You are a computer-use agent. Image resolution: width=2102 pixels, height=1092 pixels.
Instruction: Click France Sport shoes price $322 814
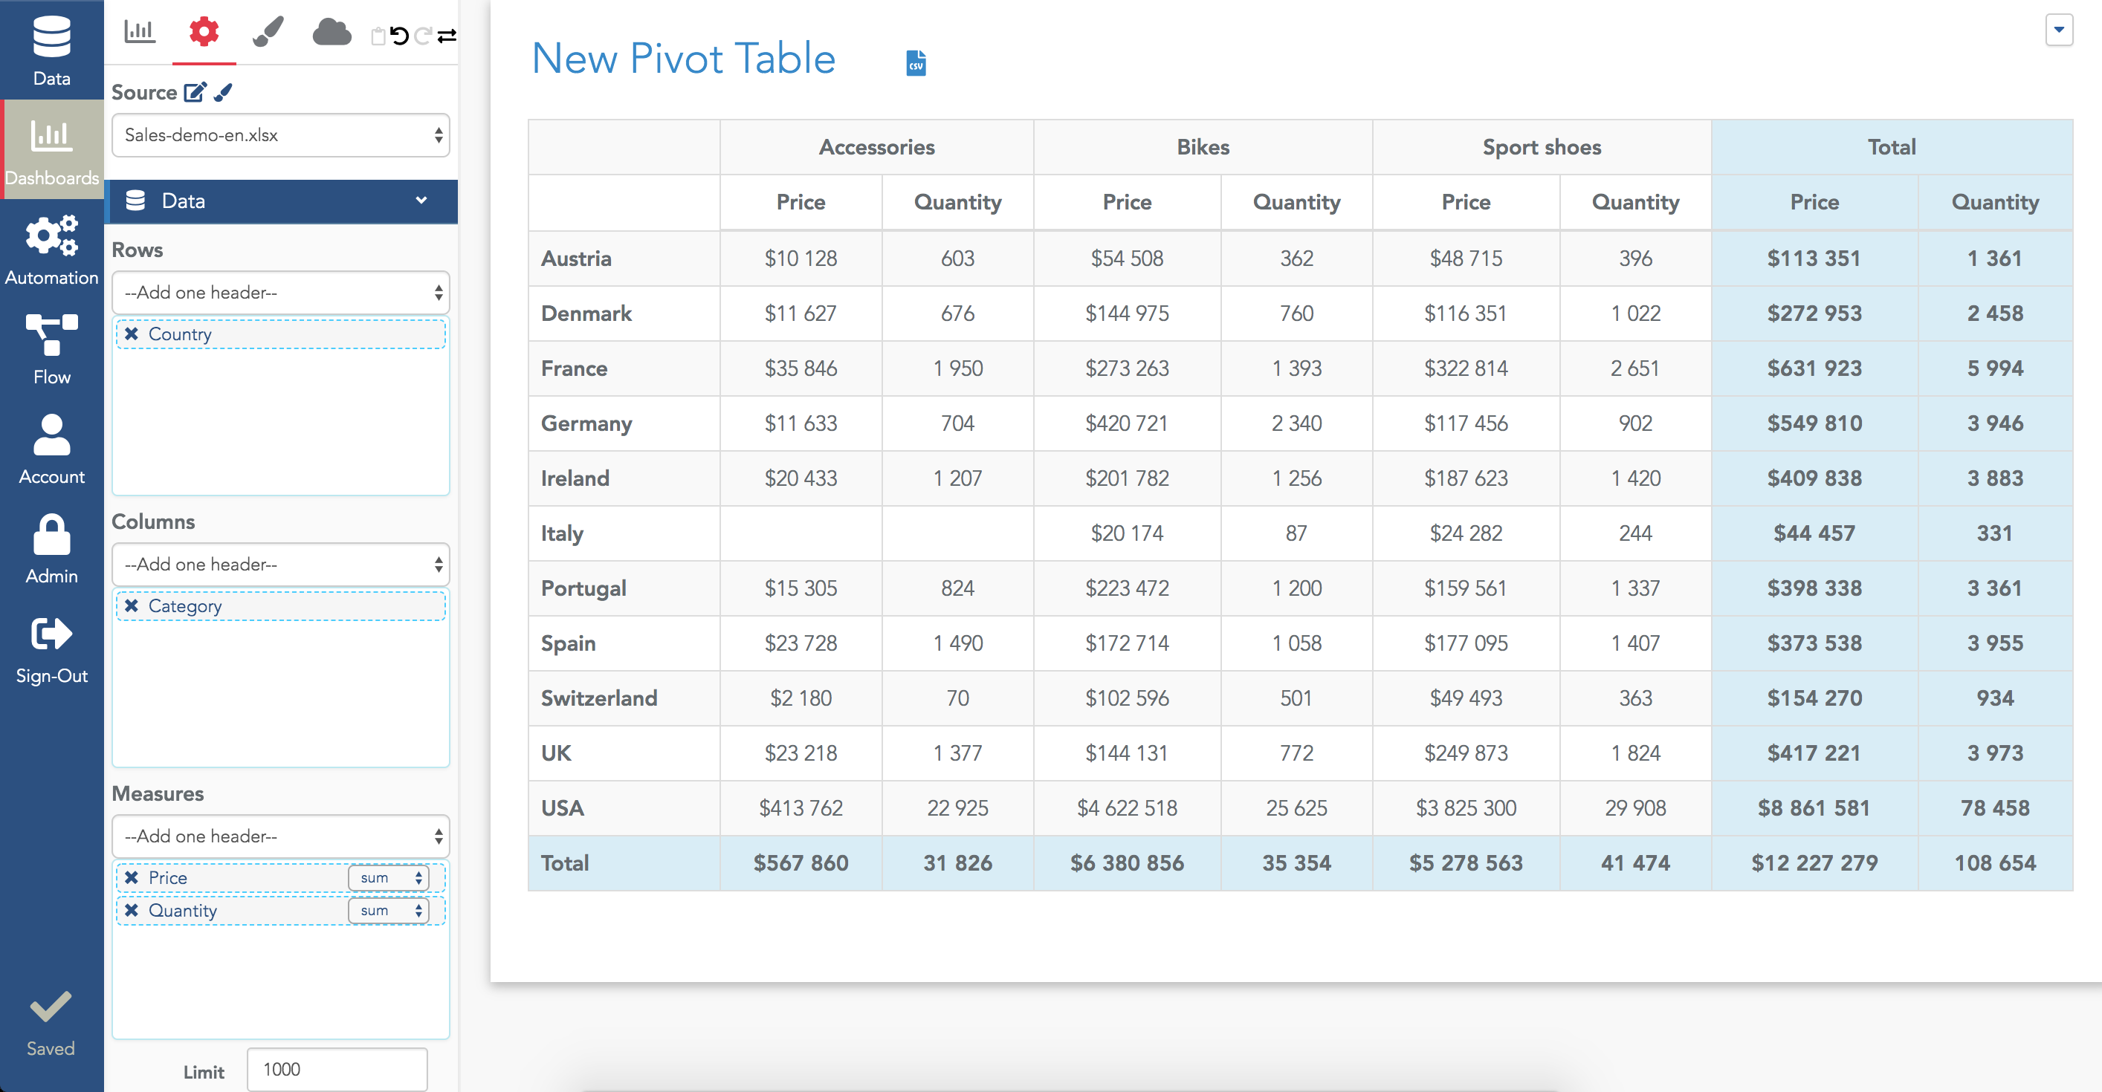pos(1466,368)
